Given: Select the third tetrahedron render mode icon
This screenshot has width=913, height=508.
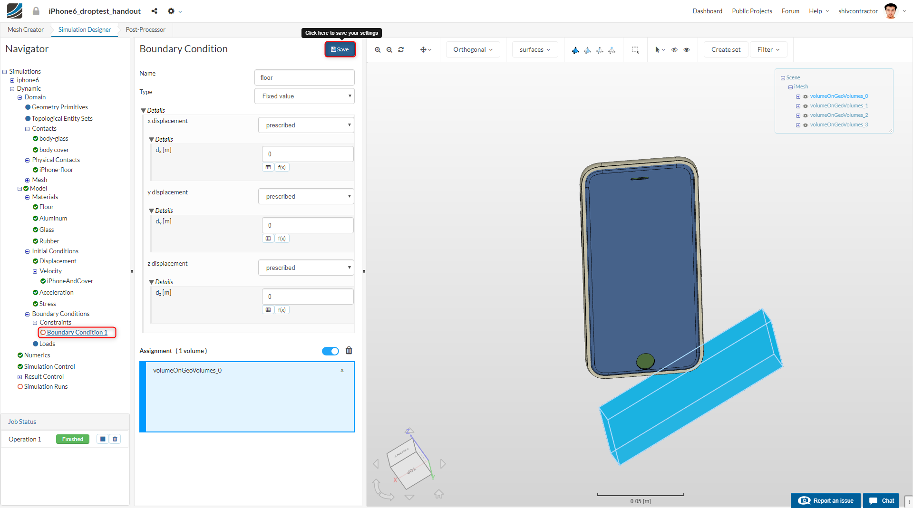Looking at the screenshot, I should 600,50.
